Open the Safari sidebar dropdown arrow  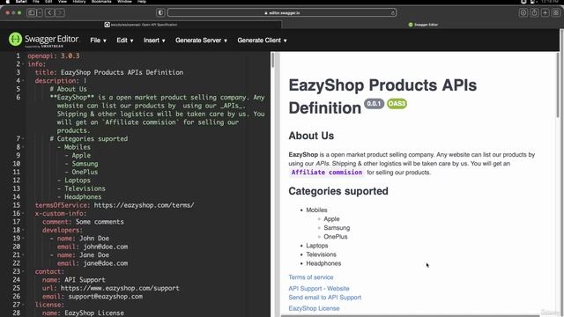(x=40, y=13)
